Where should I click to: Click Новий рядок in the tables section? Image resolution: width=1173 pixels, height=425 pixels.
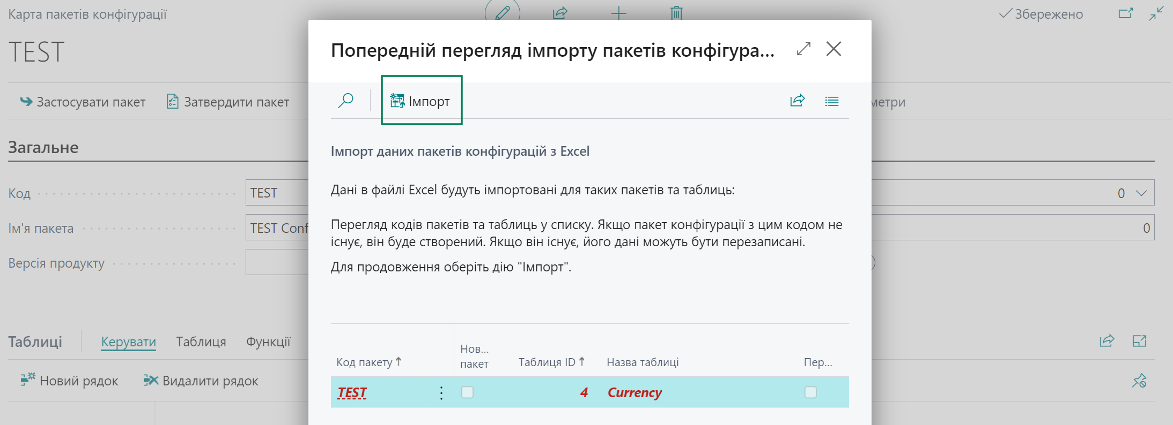tap(69, 381)
